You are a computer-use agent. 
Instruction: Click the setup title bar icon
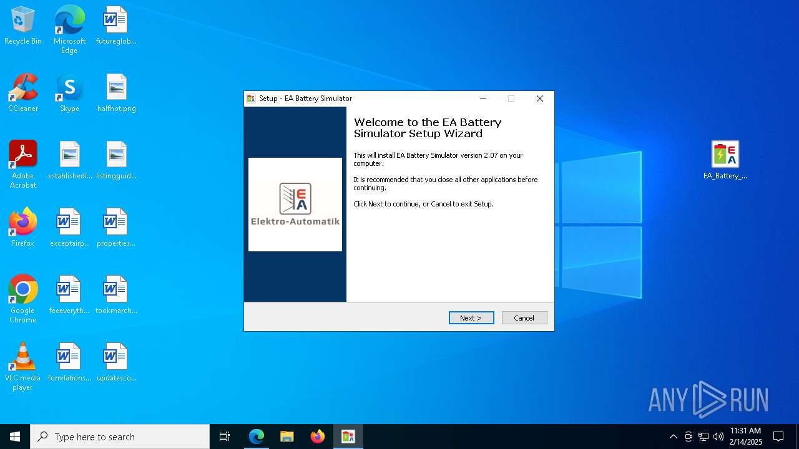point(251,99)
